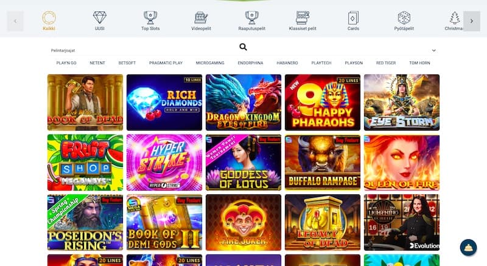Show previous categories with left arrow
The width and height of the screenshot is (487, 266).
[15, 21]
